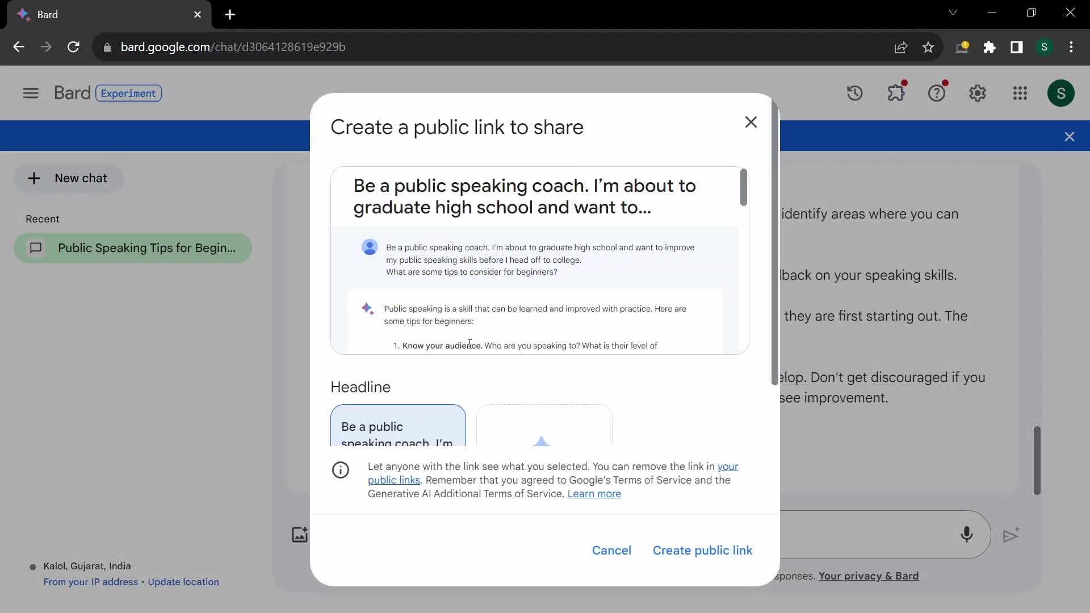Image resolution: width=1090 pixels, height=613 pixels.
Task: Toggle Chrome side panel icon
Action: (1016, 47)
